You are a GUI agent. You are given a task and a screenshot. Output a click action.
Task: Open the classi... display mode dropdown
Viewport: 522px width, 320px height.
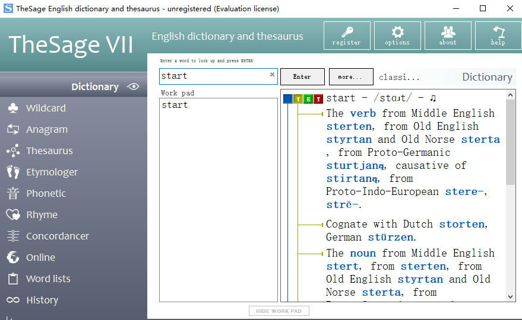(x=399, y=77)
